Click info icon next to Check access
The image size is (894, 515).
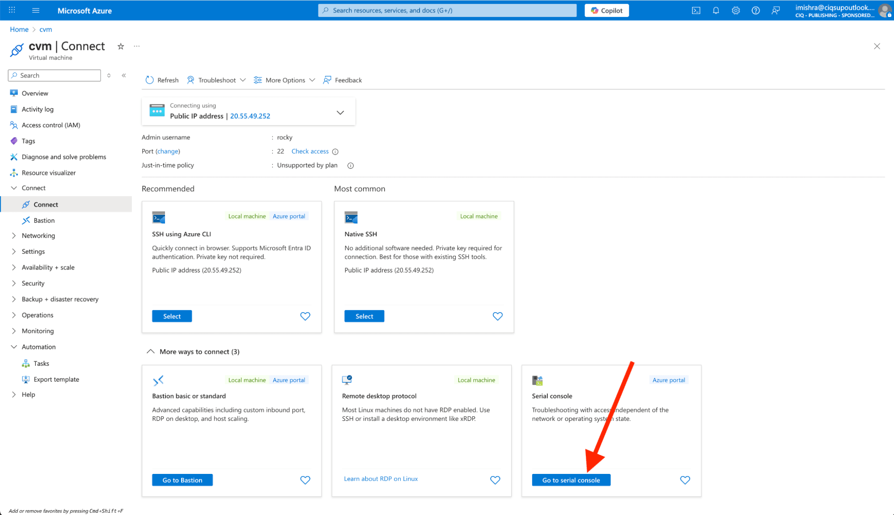pyautogui.click(x=335, y=152)
